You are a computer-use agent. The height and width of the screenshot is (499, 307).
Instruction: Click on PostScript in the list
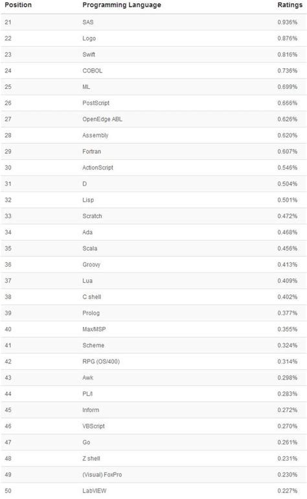[x=96, y=103]
